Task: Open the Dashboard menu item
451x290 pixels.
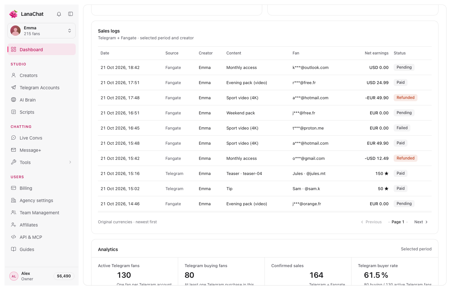Action: click(42, 49)
